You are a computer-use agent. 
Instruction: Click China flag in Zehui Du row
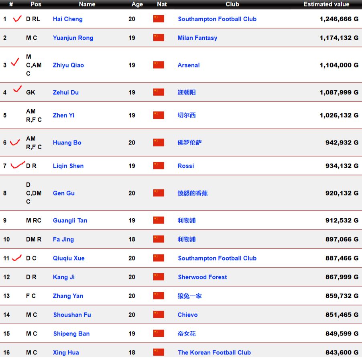(x=159, y=92)
